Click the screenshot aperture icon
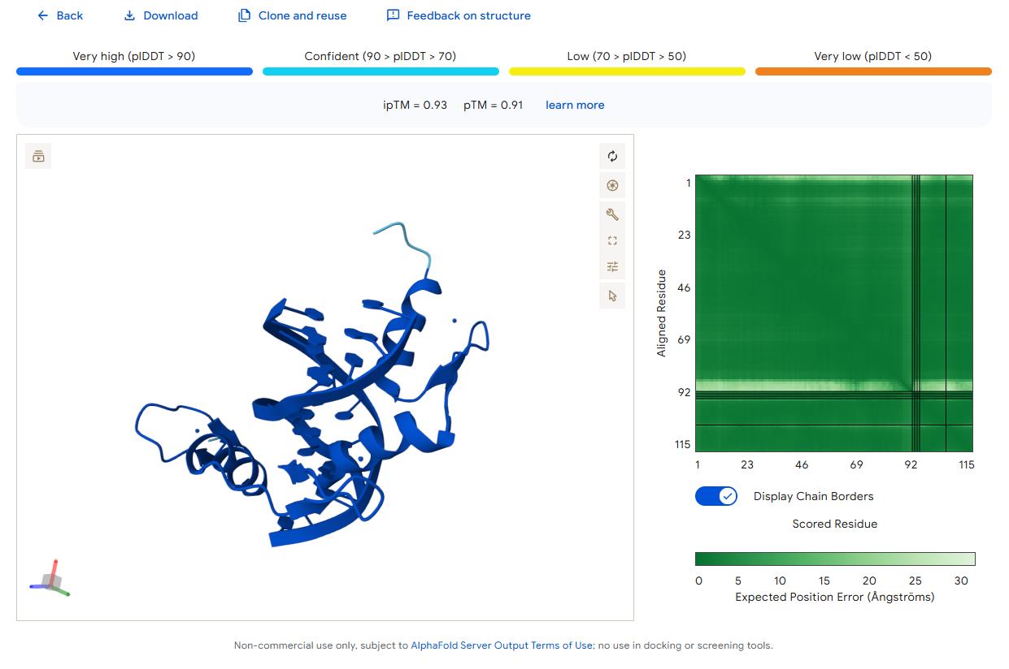The width and height of the screenshot is (1009, 669). click(x=612, y=185)
